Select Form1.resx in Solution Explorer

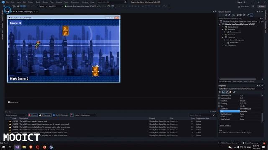tap(234, 42)
